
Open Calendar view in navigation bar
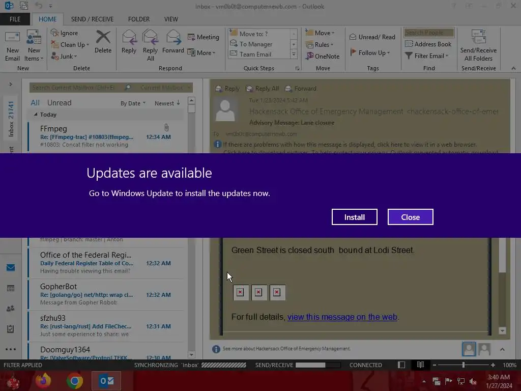tap(11, 288)
